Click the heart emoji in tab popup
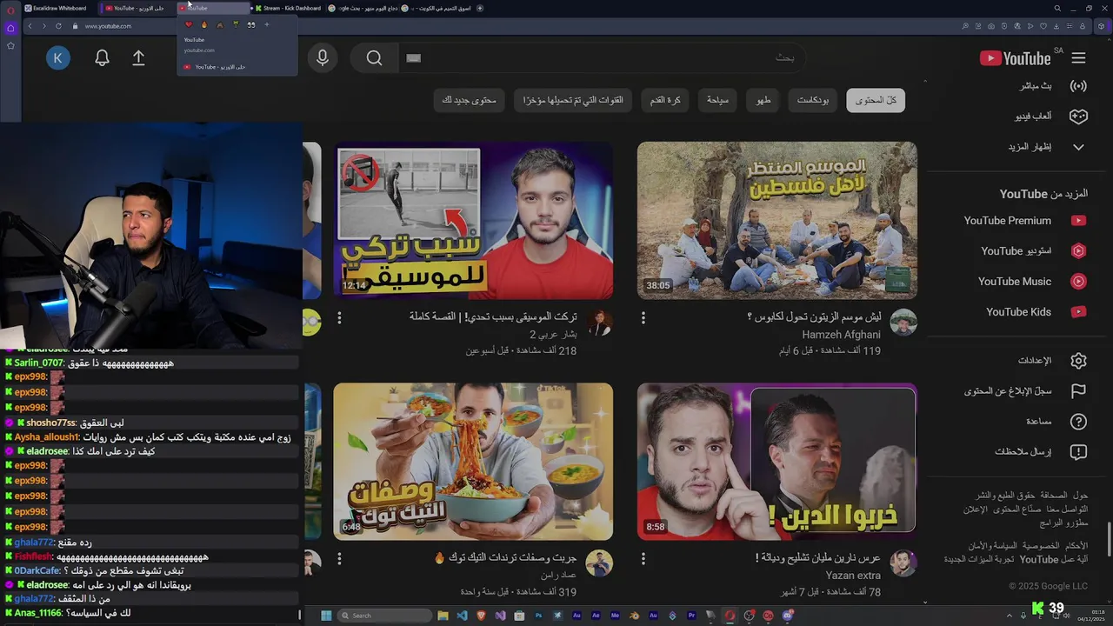 [x=189, y=24]
